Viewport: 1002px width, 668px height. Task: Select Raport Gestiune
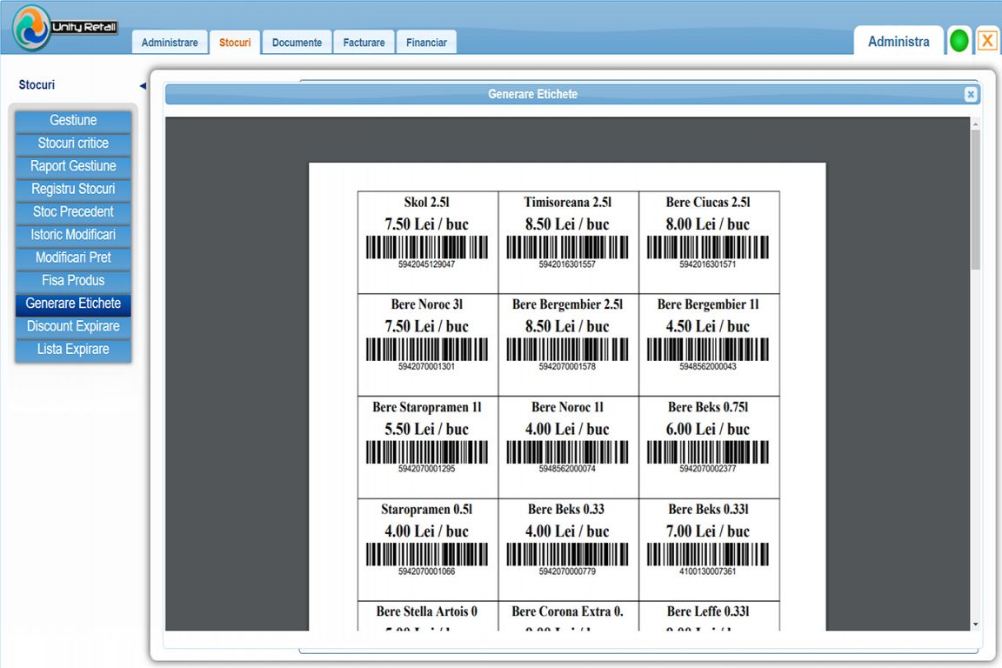(x=73, y=166)
